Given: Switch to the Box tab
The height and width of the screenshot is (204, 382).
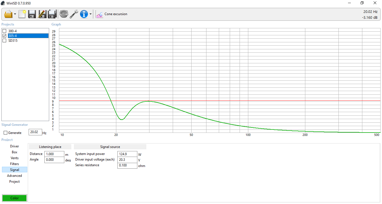Looking at the screenshot, I should coord(15,152).
